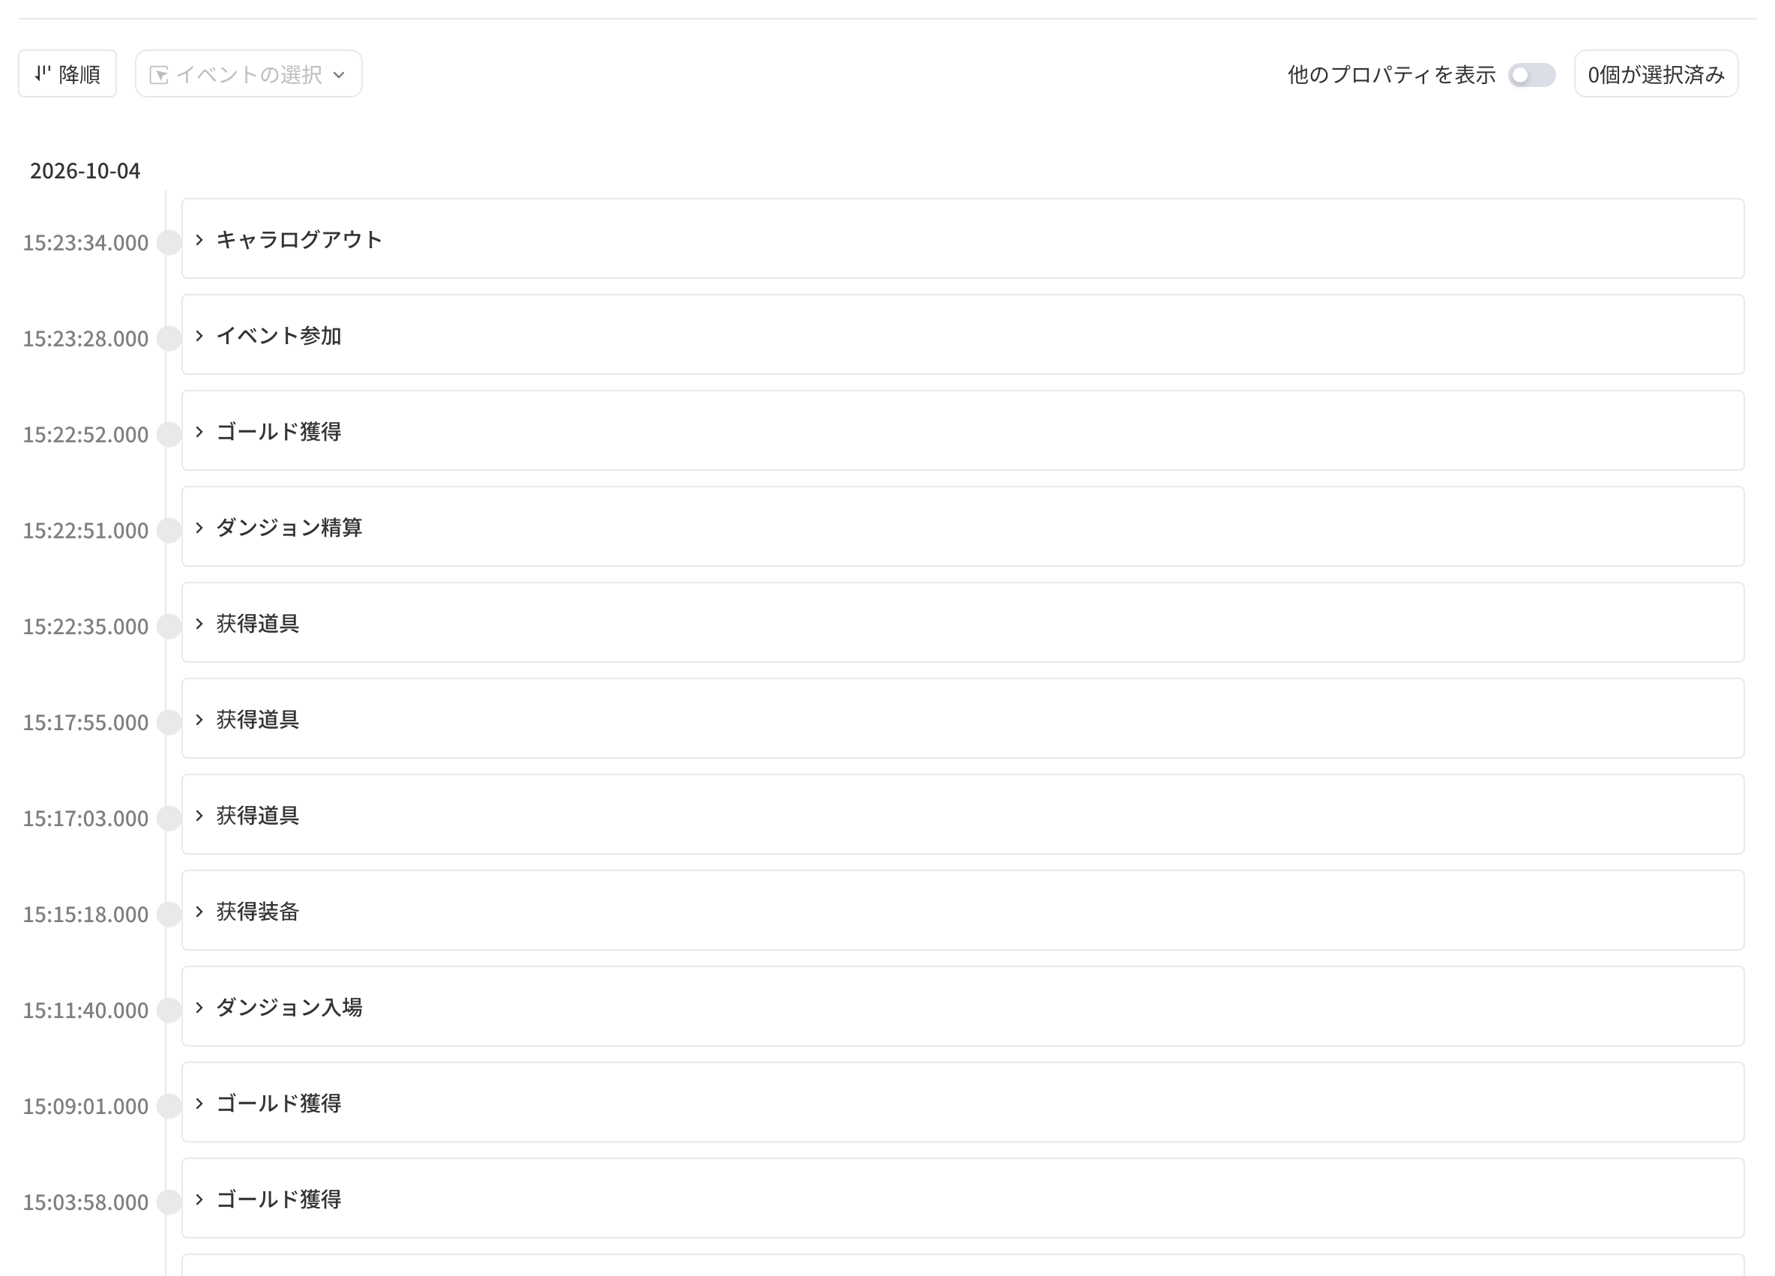This screenshot has height=1276, width=1775.
Task: Click the イベント参加 event title
Action: pyautogui.click(x=279, y=335)
